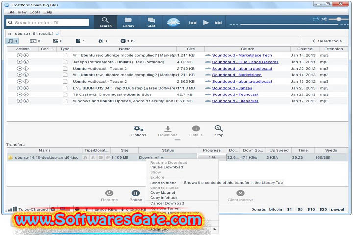Stop the current search

219,131
